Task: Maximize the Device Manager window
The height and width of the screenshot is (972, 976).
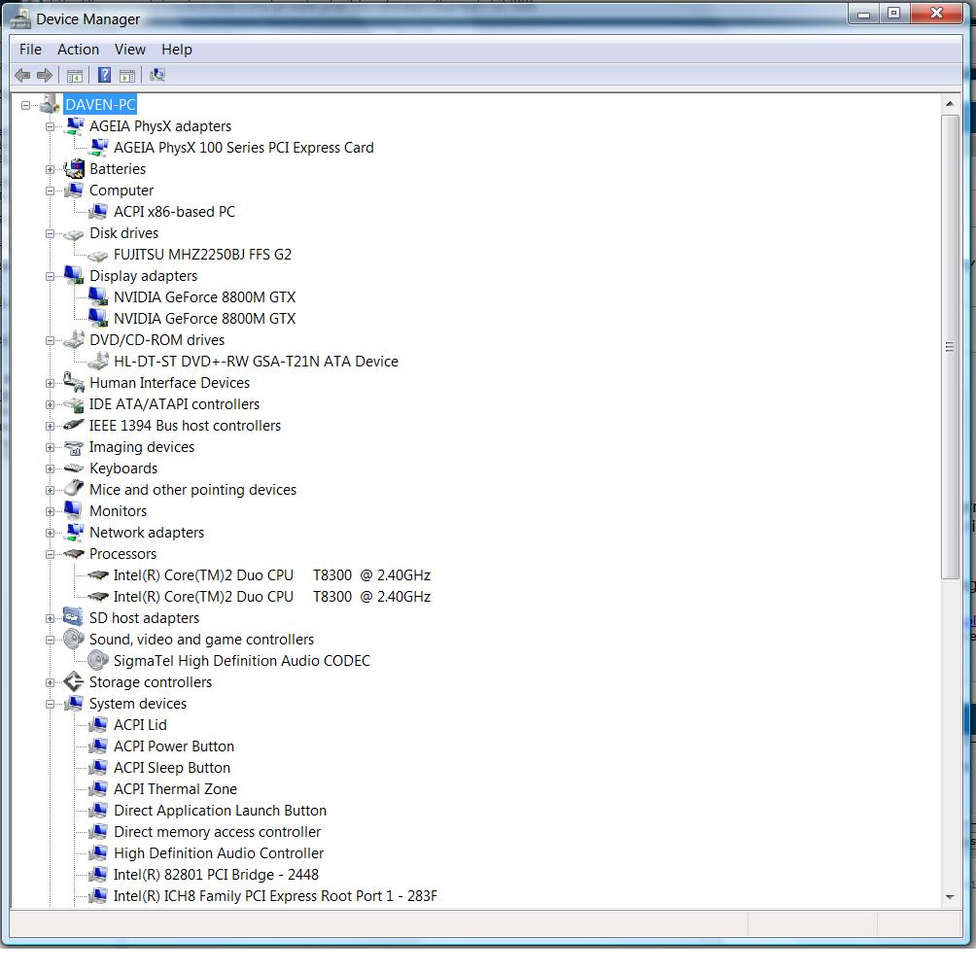Action: pos(894,14)
